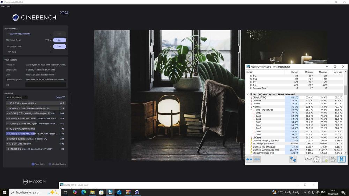Select the CPU SOC sensor row

(x=295, y=104)
